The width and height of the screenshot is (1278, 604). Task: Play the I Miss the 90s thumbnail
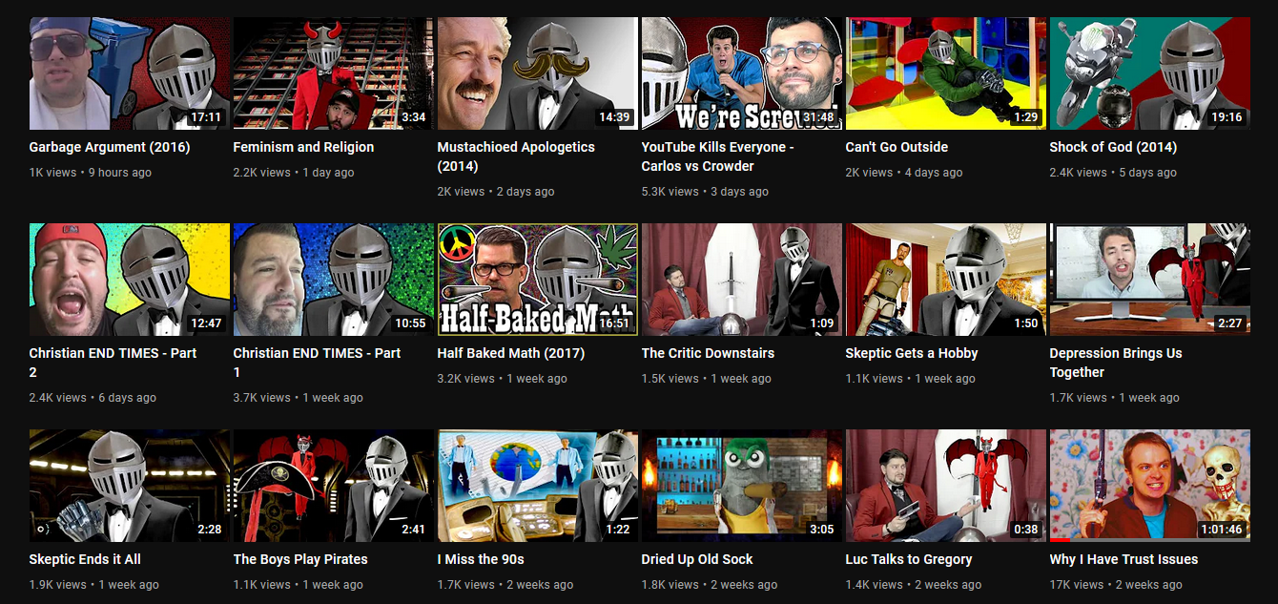(538, 486)
